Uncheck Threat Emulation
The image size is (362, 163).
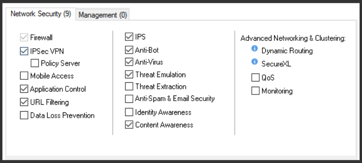(x=129, y=74)
